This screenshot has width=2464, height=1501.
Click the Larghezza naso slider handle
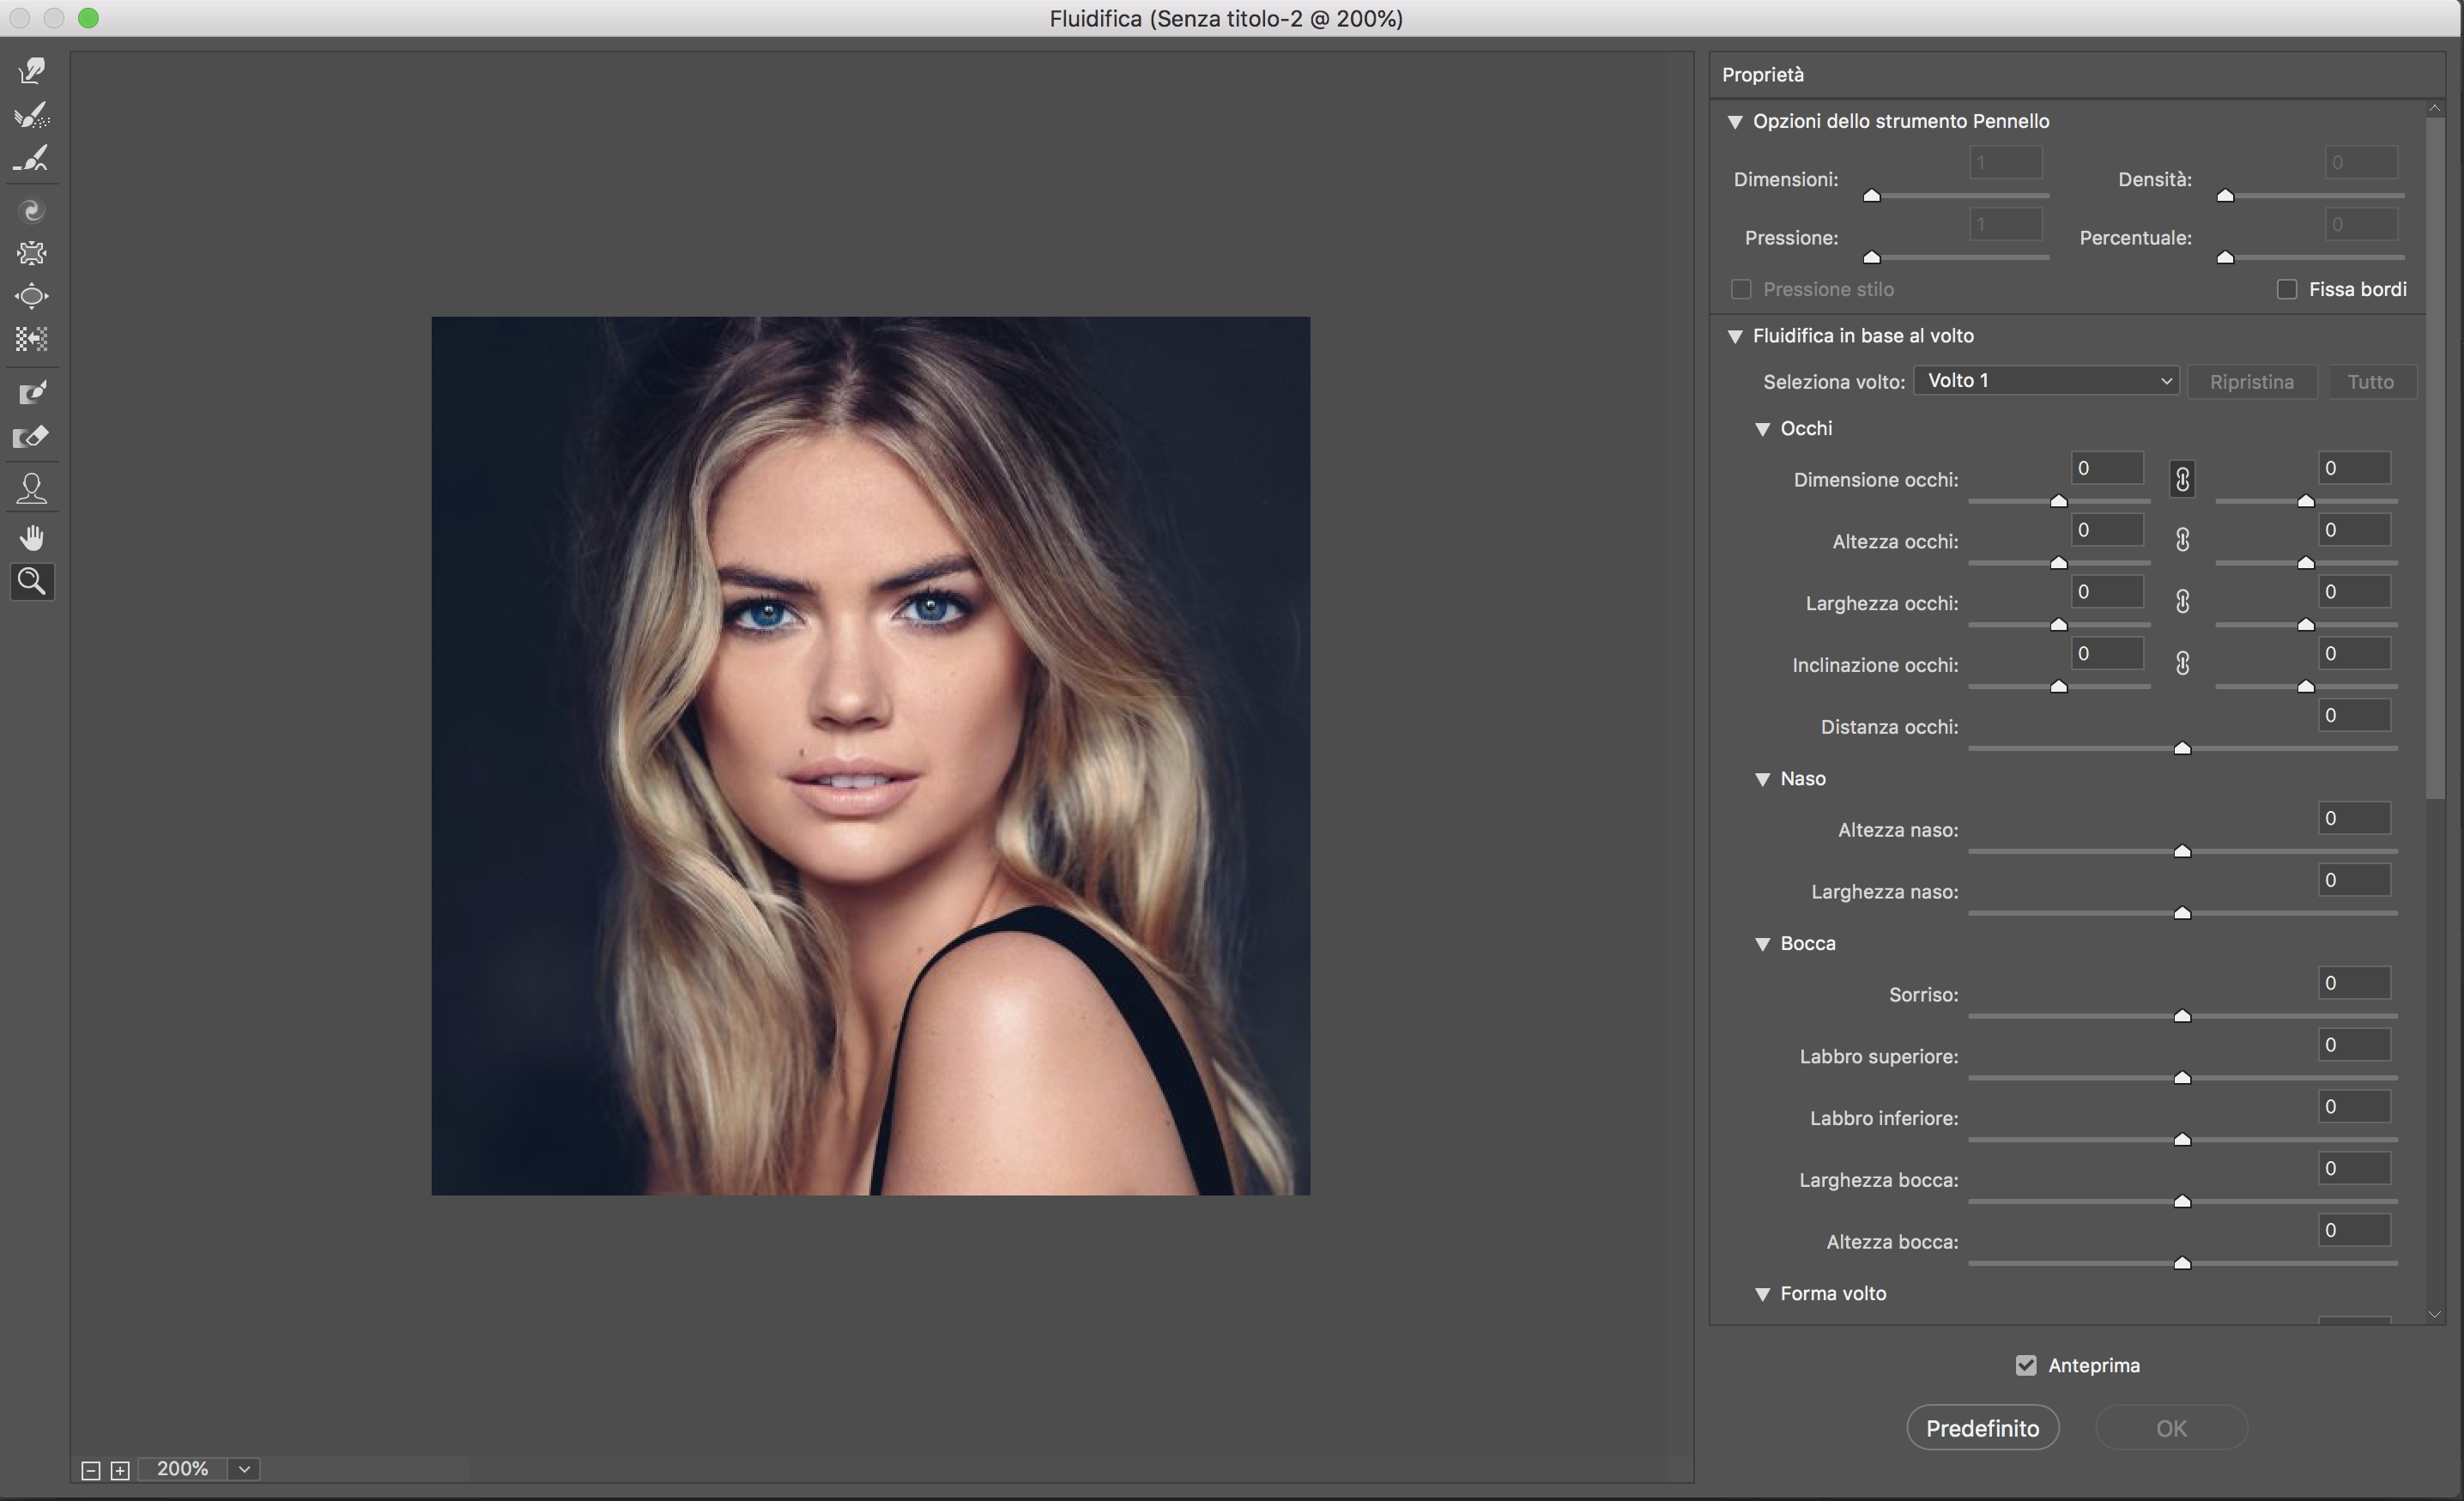(x=2182, y=913)
